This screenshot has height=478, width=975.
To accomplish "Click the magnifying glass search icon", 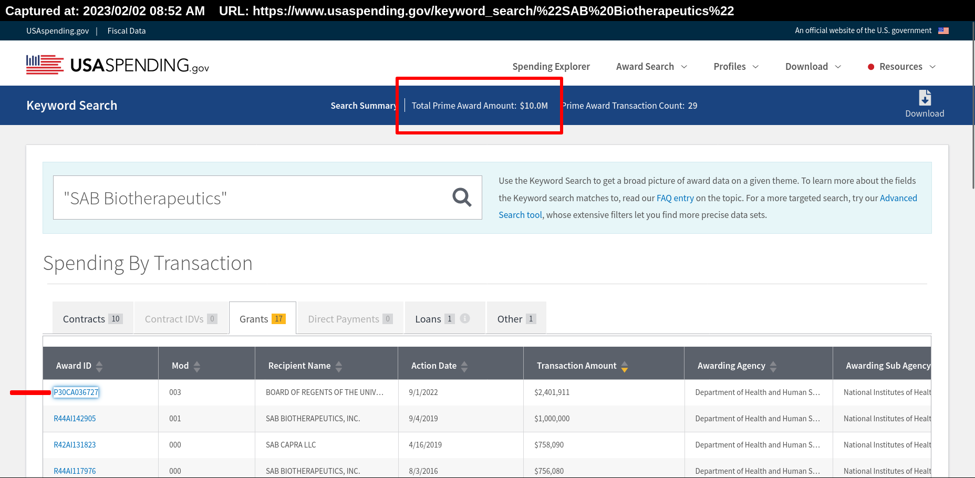I will (x=462, y=198).
